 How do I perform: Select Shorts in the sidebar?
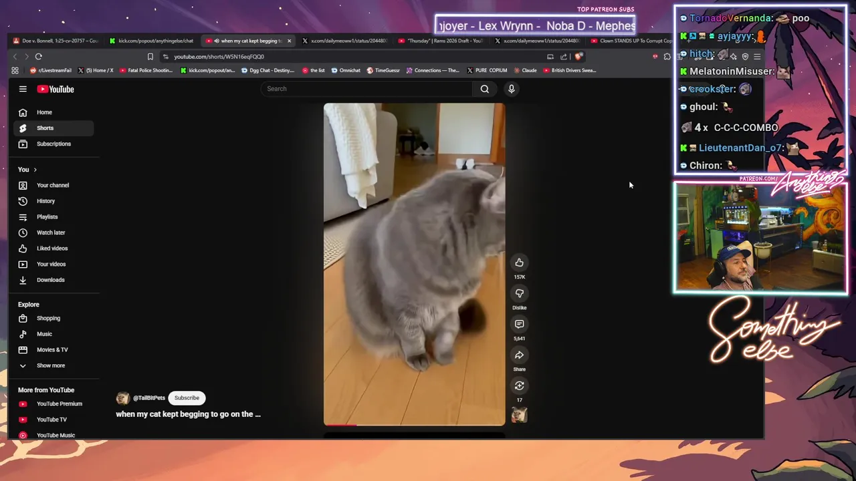click(x=53, y=128)
